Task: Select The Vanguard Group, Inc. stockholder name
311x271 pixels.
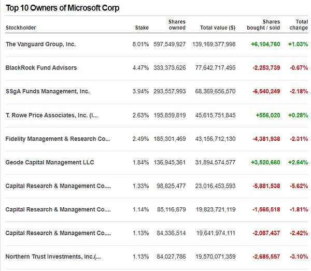Action: point(40,44)
